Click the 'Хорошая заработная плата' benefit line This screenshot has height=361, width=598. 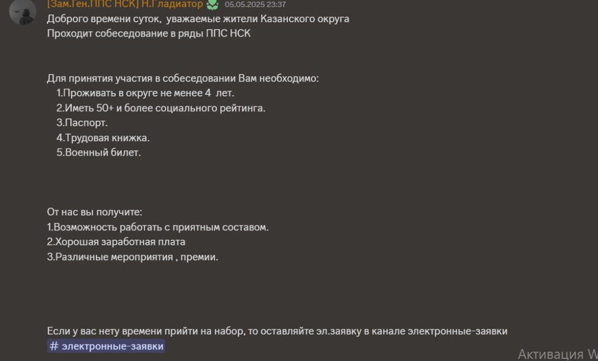pos(116,242)
